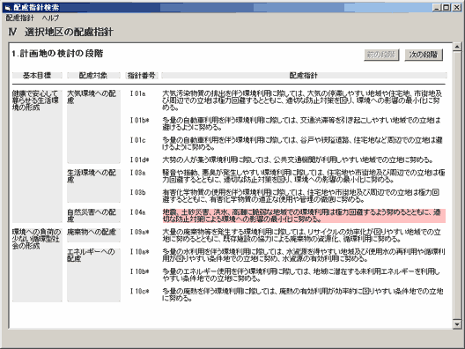Click 健康で安心して暮らせる生活環境の形成 goal cell
The width and height of the screenshot is (465, 349).
pos(37,156)
